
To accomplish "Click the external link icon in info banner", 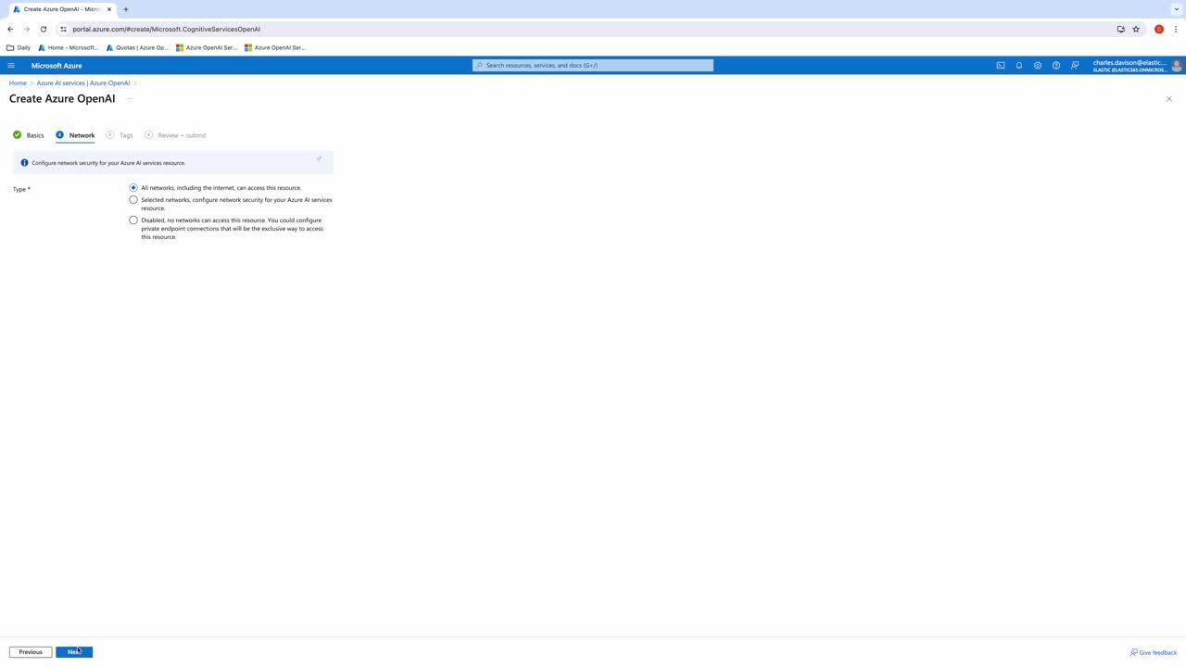I will (320, 158).
